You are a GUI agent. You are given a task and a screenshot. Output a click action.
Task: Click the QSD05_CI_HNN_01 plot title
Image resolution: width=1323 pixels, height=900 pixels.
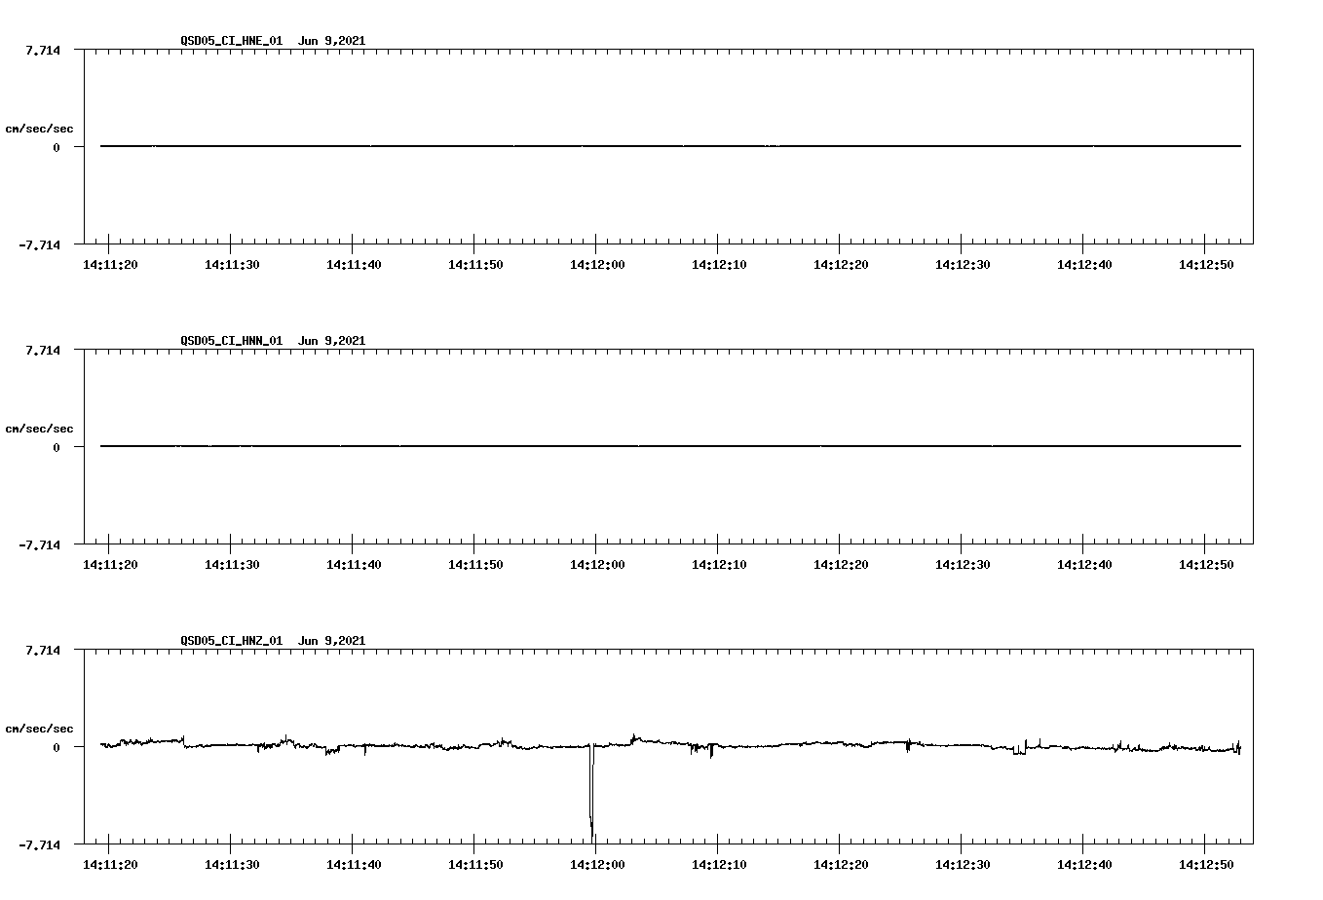[x=273, y=341]
